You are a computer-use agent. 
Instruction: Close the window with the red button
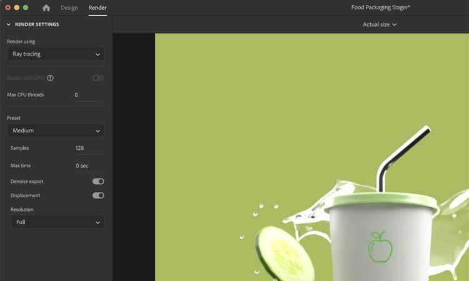(x=8, y=7)
